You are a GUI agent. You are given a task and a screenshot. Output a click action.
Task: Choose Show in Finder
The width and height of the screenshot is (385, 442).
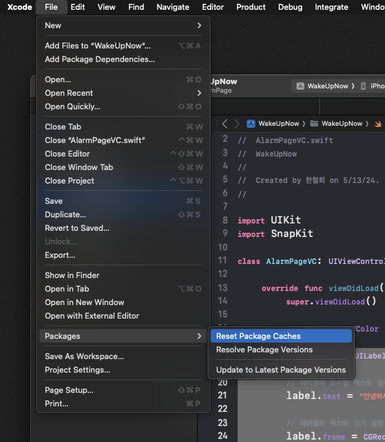(123, 276)
